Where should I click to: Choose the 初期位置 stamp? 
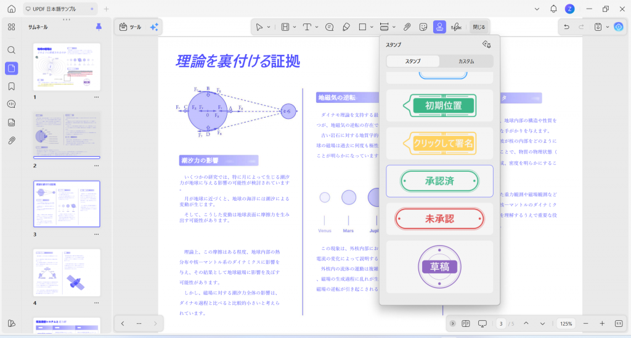[439, 106]
